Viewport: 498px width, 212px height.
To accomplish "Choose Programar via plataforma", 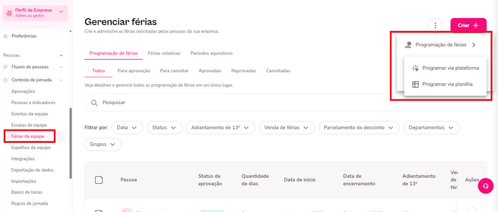I will [445, 68].
